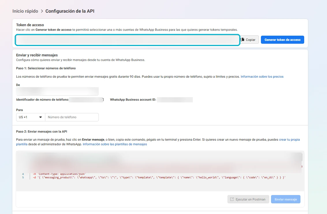Click the WhatsApp Business account ID label
Image resolution: width=327 pixels, height=214 pixels.
tap(133, 100)
